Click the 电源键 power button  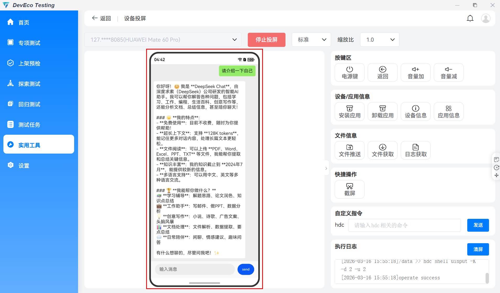tap(350, 73)
